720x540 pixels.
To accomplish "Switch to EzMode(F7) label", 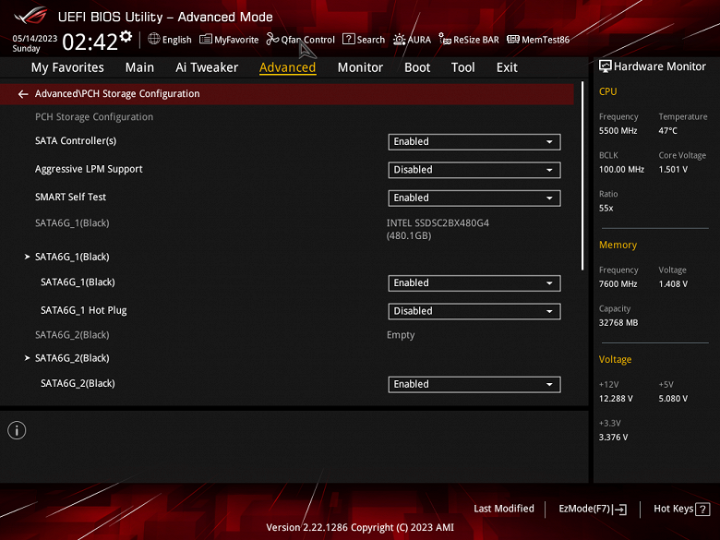I will tap(584, 509).
